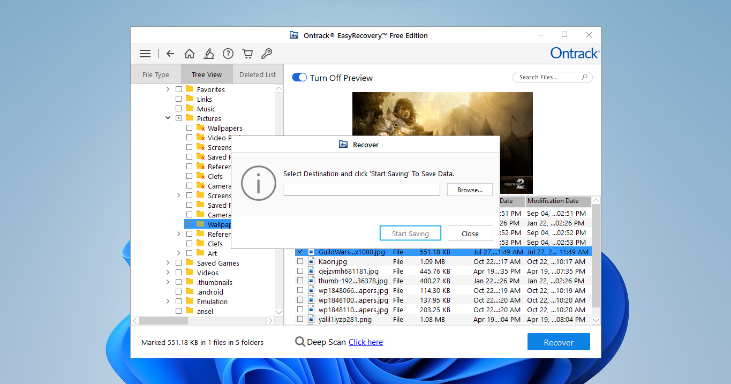This screenshot has width=731, height=384.
Task: Click Browse... in the Recover dialog
Action: [x=470, y=190]
